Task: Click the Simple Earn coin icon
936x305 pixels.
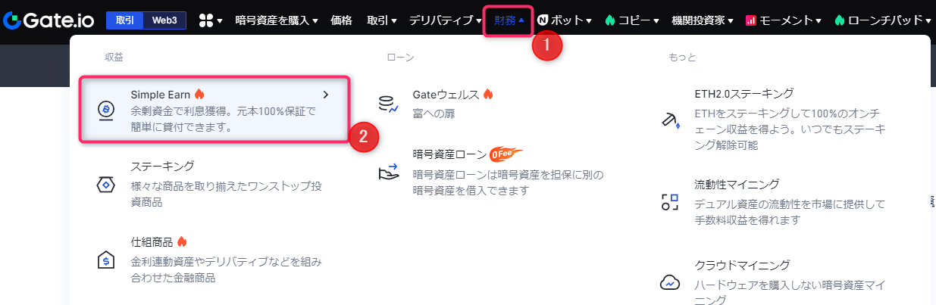Action: pos(106,110)
